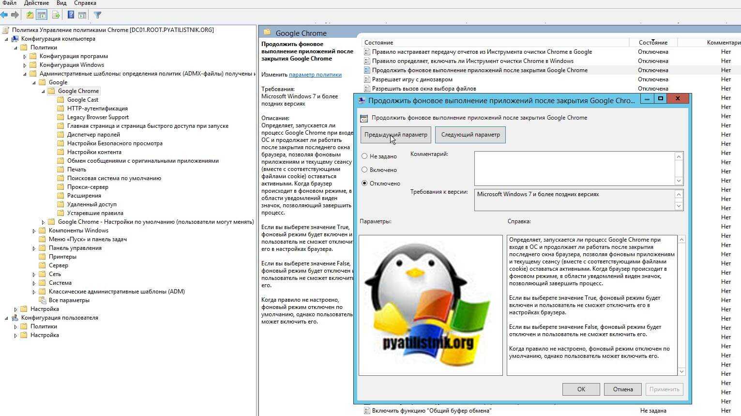Select row Включить функцию "Общий буфер обмена"
741x416 pixels.
[x=551, y=411]
